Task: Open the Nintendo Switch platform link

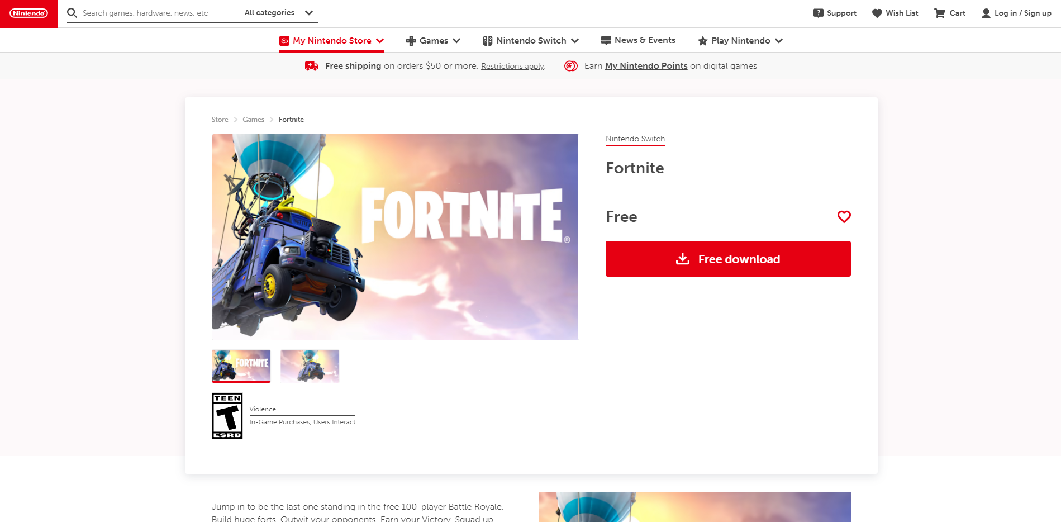Action: [x=635, y=139]
